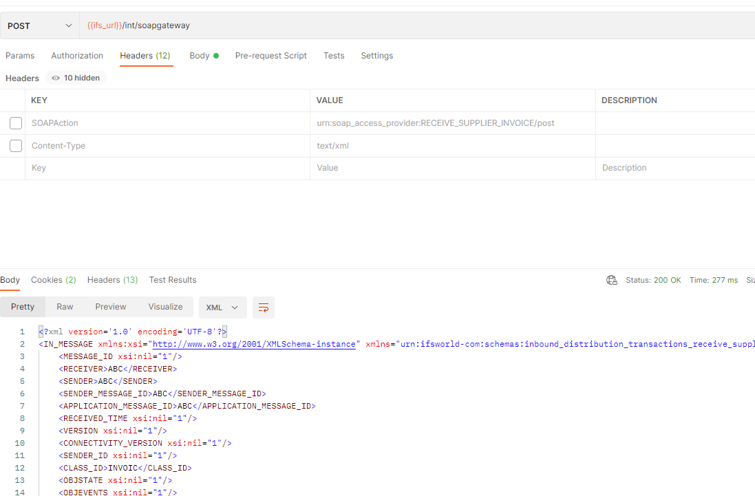Click the empty Value input field

point(453,168)
